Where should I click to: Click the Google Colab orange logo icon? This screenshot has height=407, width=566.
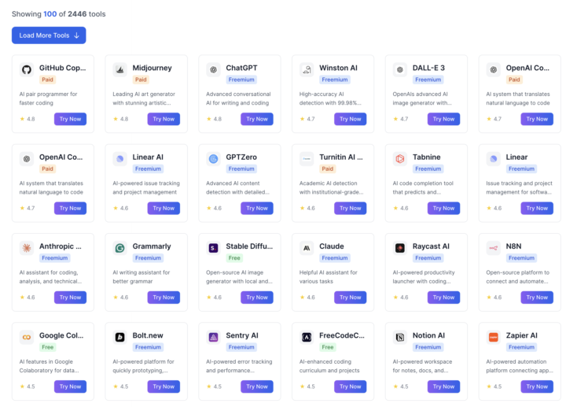[x=27, y=337]
